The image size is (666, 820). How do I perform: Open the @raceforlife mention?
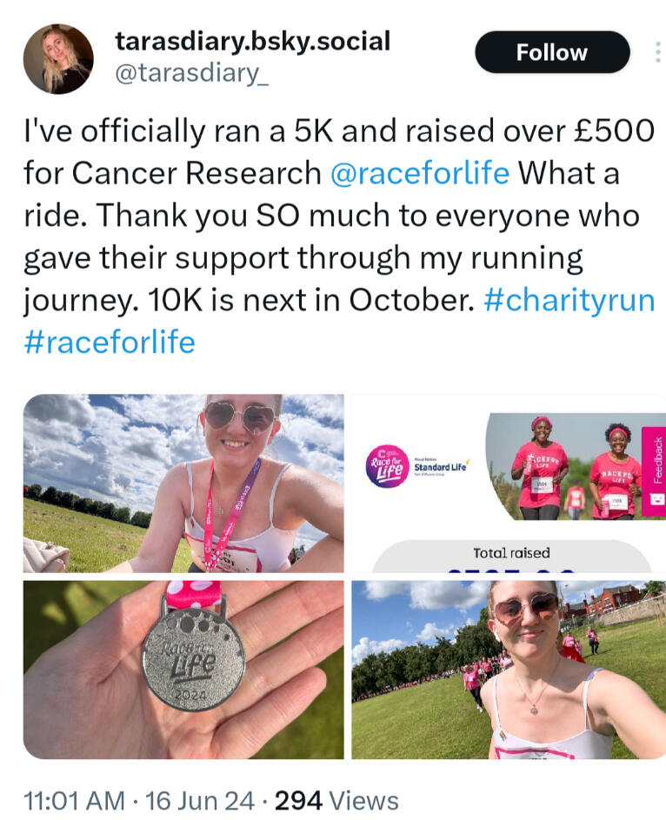[x=420, y=172]
